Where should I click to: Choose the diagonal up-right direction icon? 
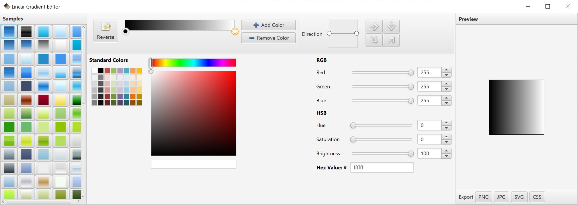coord(391,40)
